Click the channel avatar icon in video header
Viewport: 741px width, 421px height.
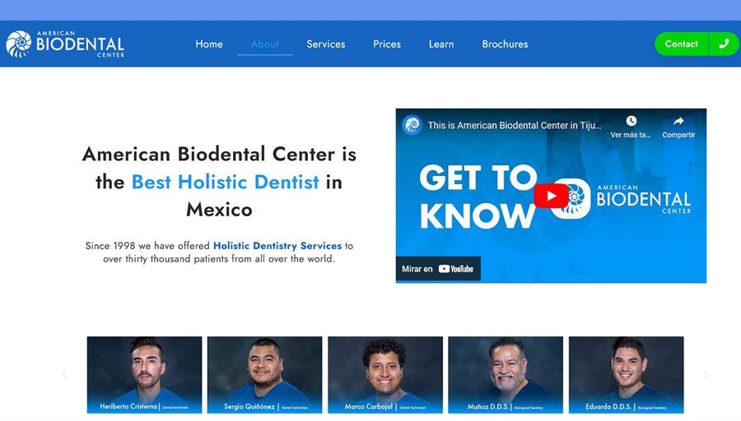click(x=412, y=125)
